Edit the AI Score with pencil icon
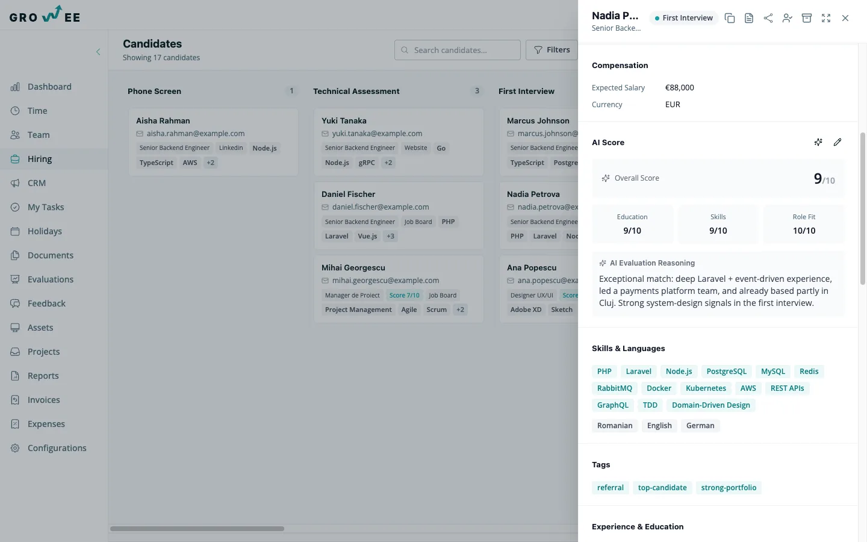The height and width of the screenshot is (542, 867). [x=837, y=142]
